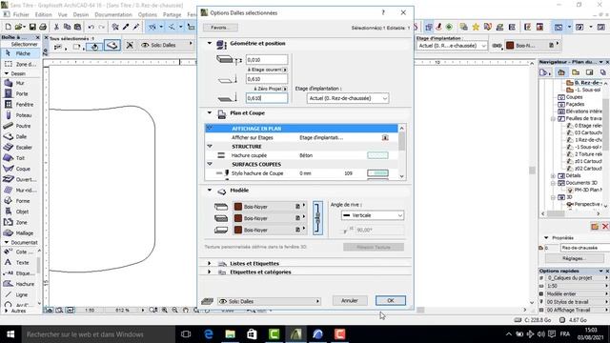Screen dimensions: 610x343
Task: Open the Edition menu
Action: coord(43,15)
